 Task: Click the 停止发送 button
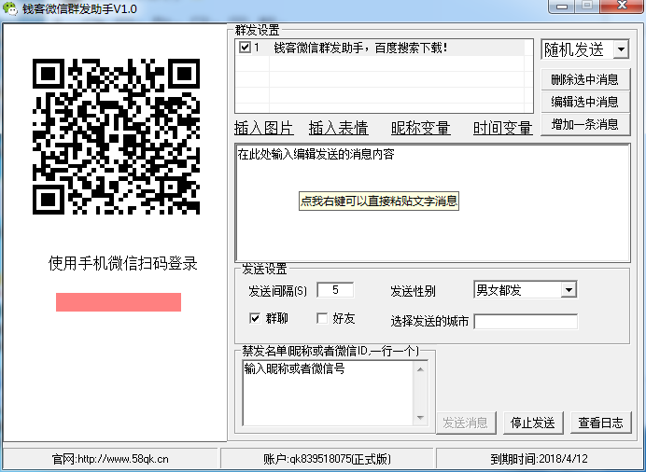[533, 423]
